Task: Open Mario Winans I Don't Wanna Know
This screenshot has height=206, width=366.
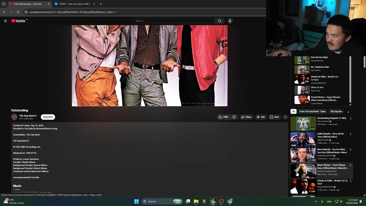Action: pyautogui.click(x=333, y=167)
